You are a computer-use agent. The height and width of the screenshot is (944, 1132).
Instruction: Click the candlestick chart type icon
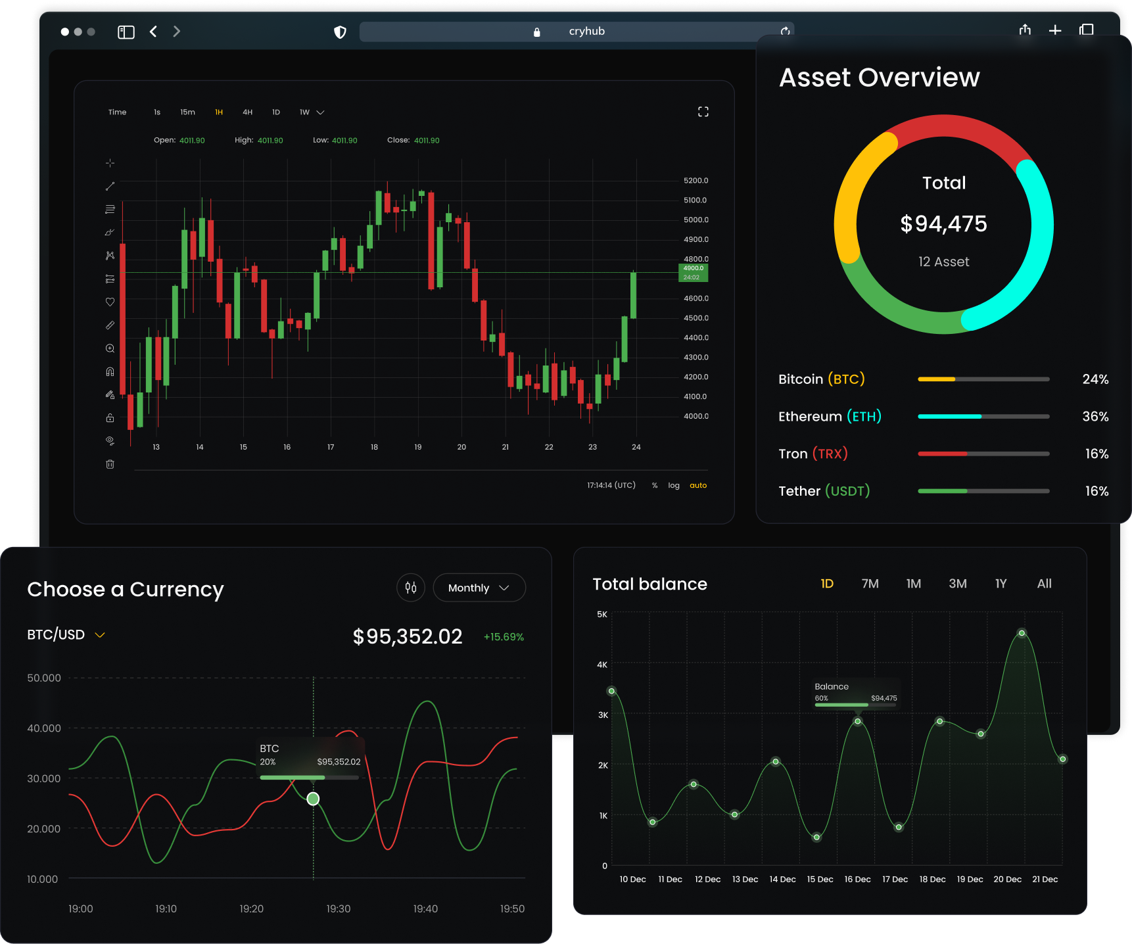(411, 588)
